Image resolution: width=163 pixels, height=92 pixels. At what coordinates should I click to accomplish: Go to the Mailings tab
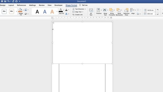32,5
